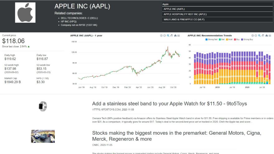This screenshot has height=154, width=274.
Task: Zoom in on the Recommendation Trends chart
Action: pos(252,35)
